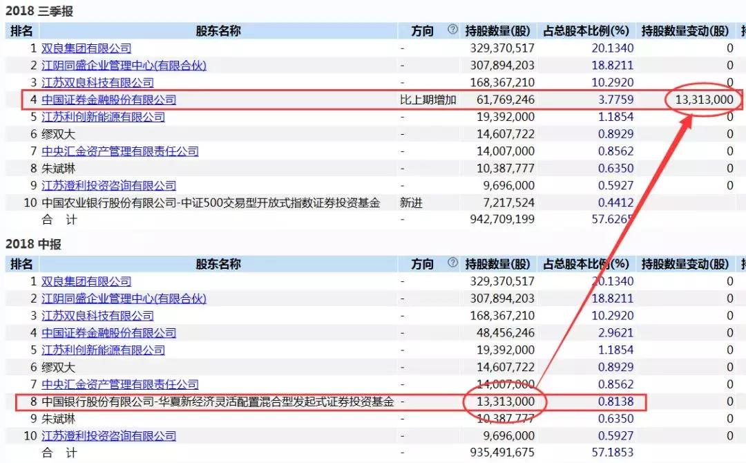Screen dimensions: 746x463
Task: Click 持股数量变动(股) header in 中报 table
Action: (x=685, y=264)
